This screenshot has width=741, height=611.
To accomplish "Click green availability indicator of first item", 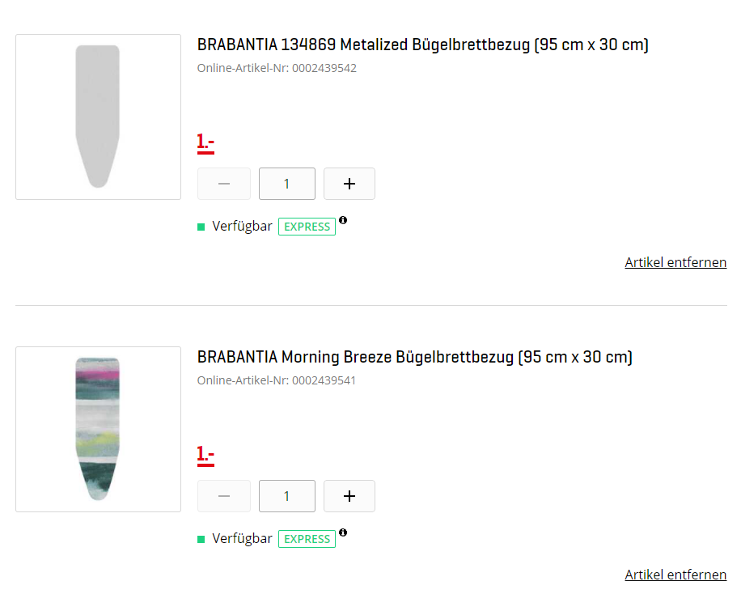I will [x=201, y=227].
